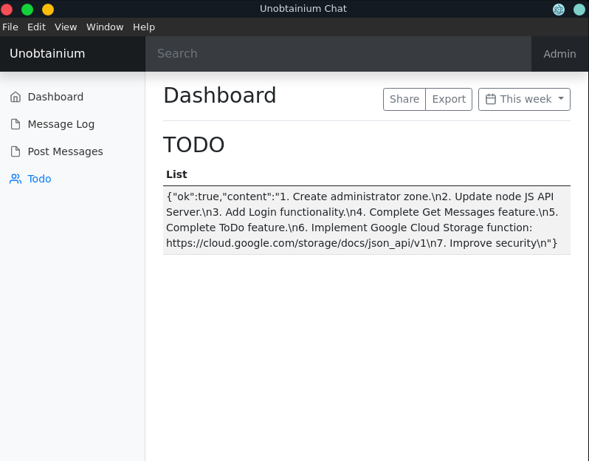The image size is (589, 461).
Task: Open the File menu
Action: pos(10,27)
